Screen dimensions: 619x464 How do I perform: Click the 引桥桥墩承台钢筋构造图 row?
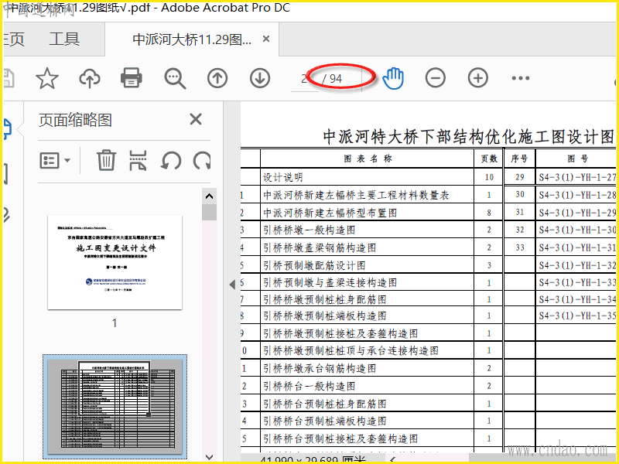click(x=367, y=368)
